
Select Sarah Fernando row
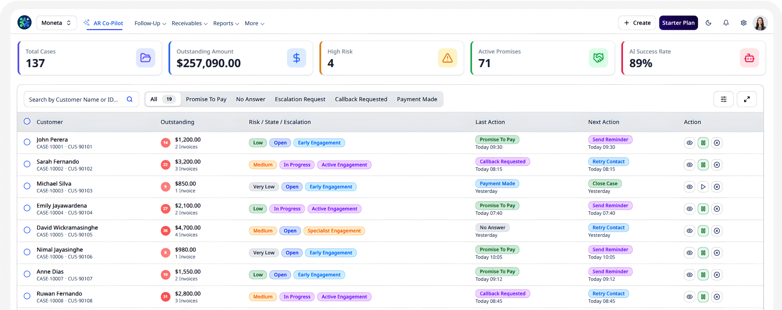(x=27, y=164)
